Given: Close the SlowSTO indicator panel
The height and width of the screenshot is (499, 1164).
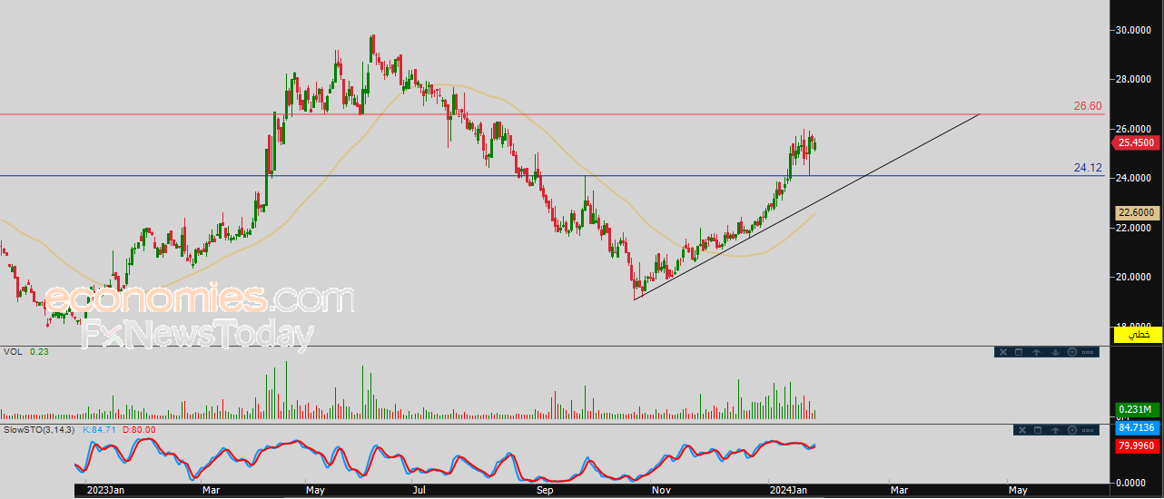Looking at the screenshot, I should [1022, 430].
